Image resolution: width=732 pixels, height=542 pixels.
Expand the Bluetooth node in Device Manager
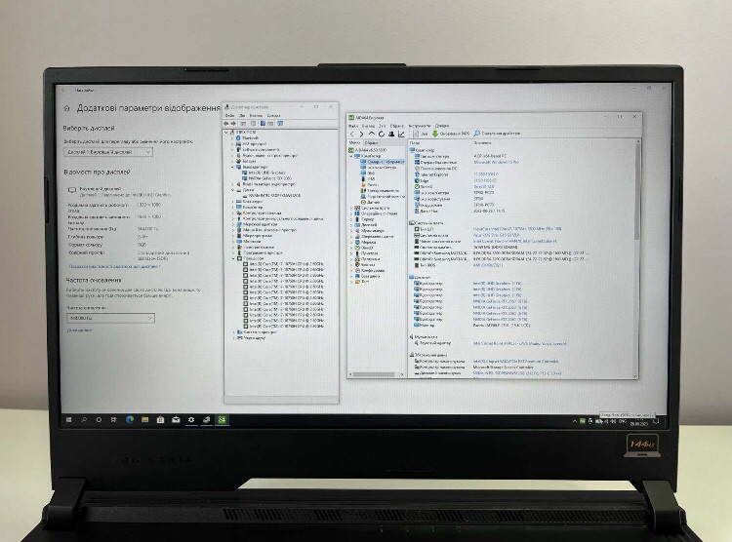[234, 137]
